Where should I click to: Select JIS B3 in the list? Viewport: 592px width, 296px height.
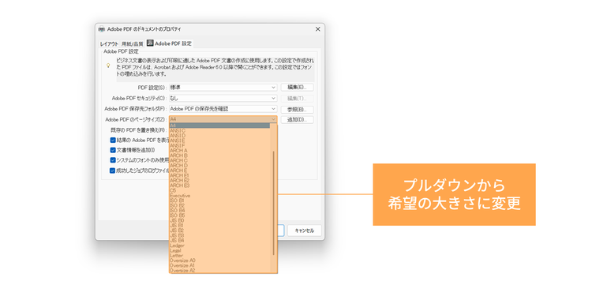pyautogui.click(x=219, y=235)
